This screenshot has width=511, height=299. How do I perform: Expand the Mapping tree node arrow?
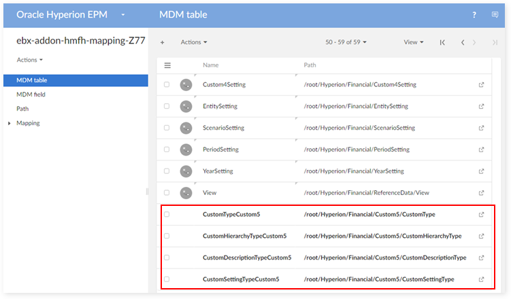click(x=9, y=123)
